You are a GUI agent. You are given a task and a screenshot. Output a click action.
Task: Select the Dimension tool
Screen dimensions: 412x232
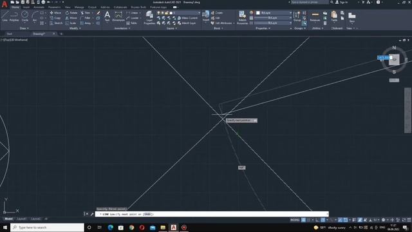click(x=118, y=16)
